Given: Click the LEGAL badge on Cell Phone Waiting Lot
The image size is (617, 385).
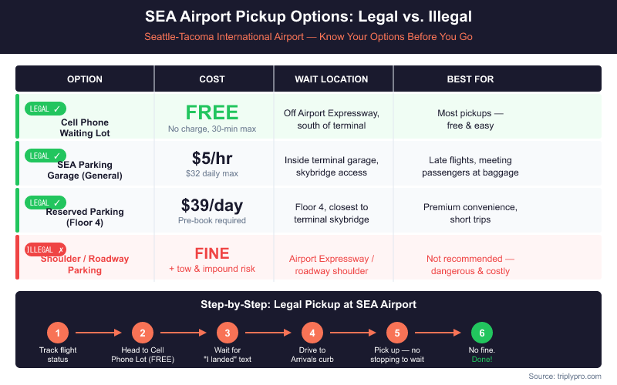Looking at the screenshot, I should tap(44, 109).
